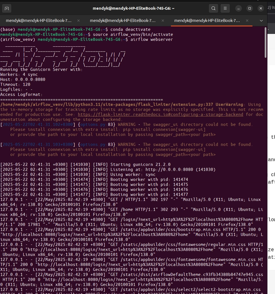This screenshot has height=294, width=275.
Task: Click 'Starting gunicorn 21.2.0' log line
Action: [x=85, y=165]
